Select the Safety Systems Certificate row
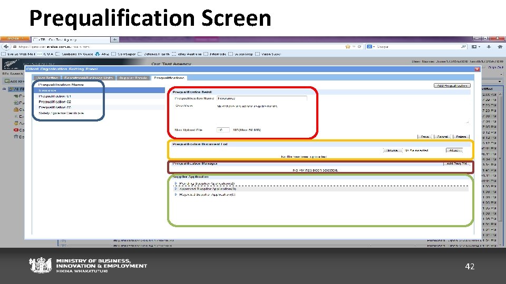Image resolution: width=506 pixels, height=284 pixels. [99, 113]
